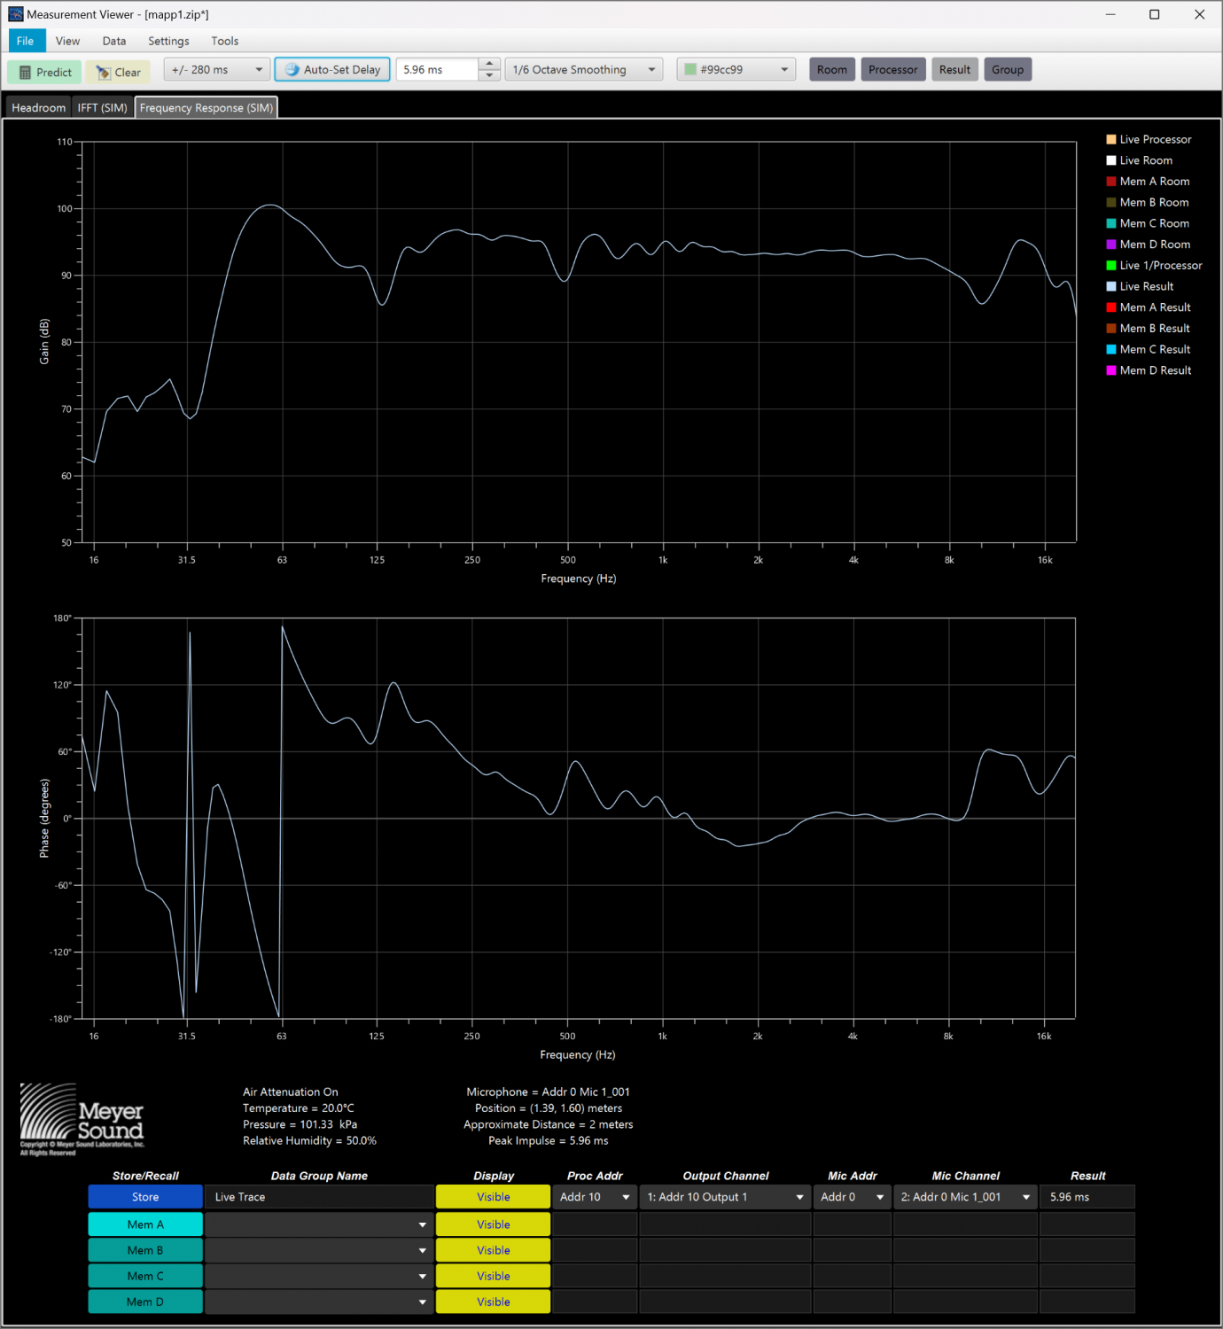Click the Predict button
Viewport: 1223px width, 1329px height.
point(44,72)
